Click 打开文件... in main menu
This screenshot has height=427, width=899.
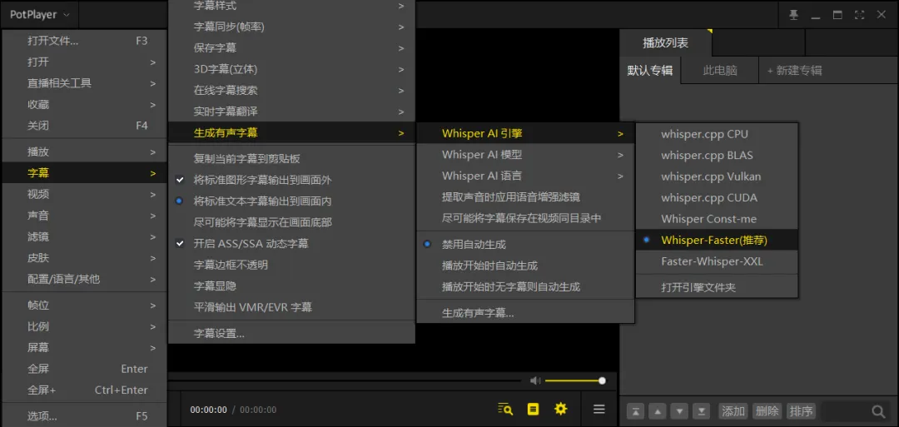coord(84,41)
